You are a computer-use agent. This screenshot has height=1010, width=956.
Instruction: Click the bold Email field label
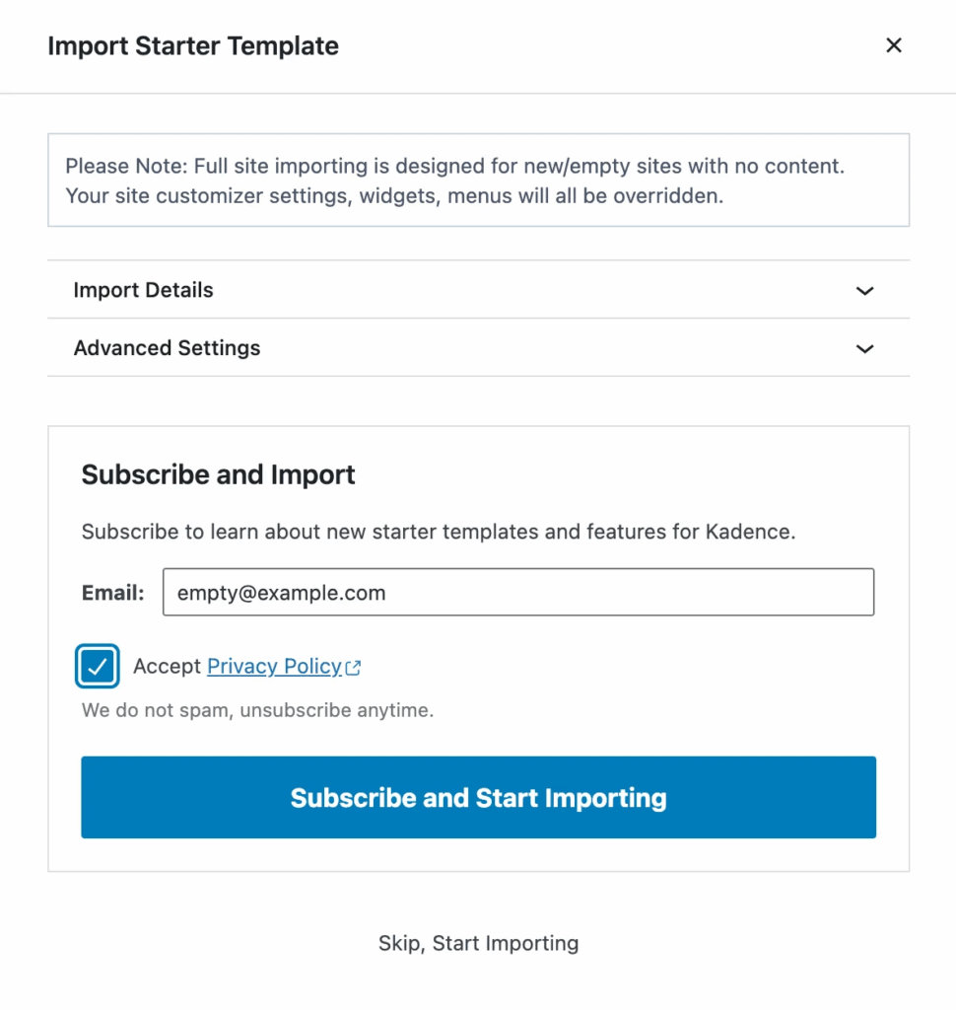(x=112, y=593)
